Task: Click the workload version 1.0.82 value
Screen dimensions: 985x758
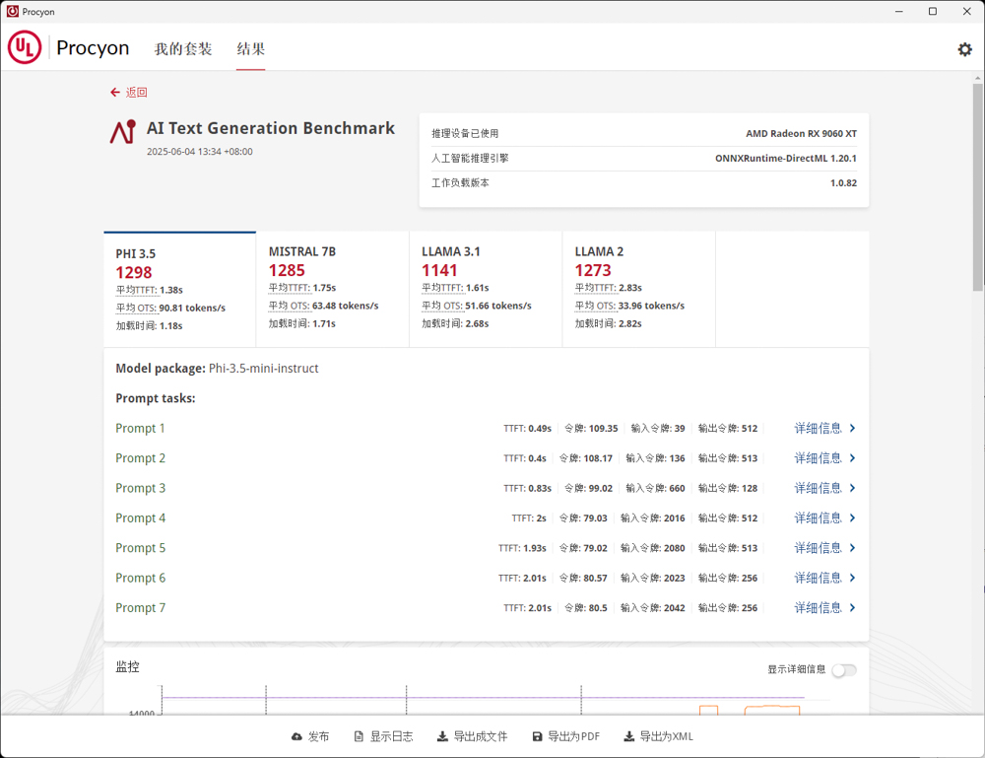Action: [x=843, y=183]
